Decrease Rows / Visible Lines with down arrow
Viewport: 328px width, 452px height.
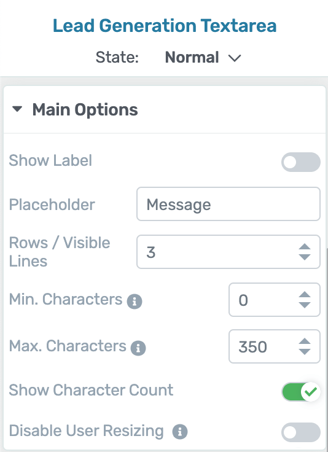pos(305,257)
